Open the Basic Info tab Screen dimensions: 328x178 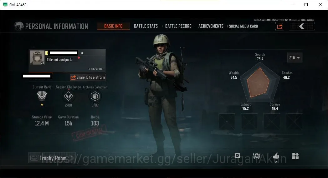113,26
